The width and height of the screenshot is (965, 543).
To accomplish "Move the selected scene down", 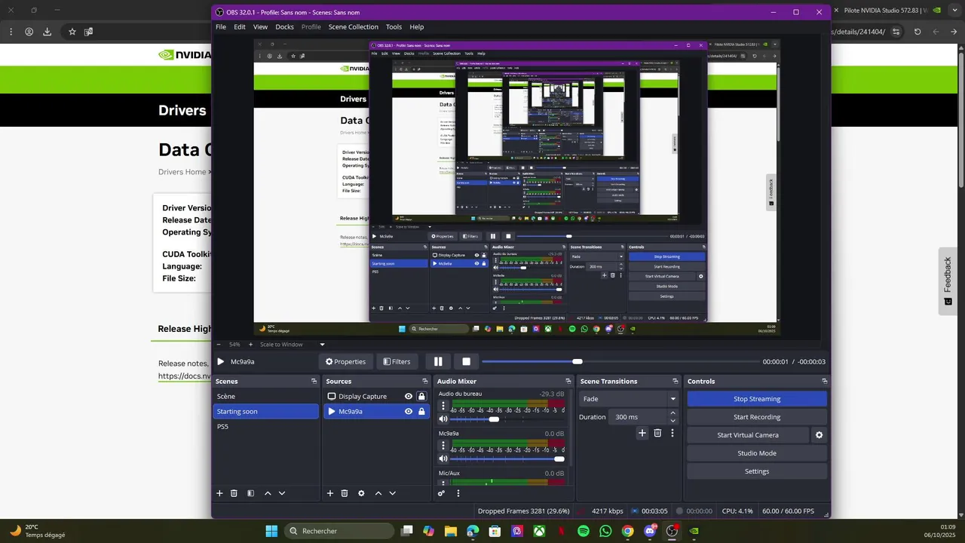I will [x=282, y=493].
